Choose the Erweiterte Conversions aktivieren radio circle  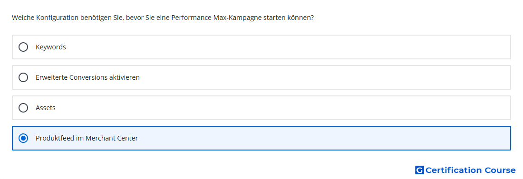pos(23,77)
